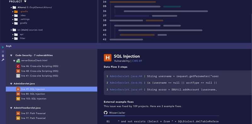This screenshot has width=252, height=124.
Task: Open AdminServlet.java:44 data flow link
Action: click(x=126, y=76)
